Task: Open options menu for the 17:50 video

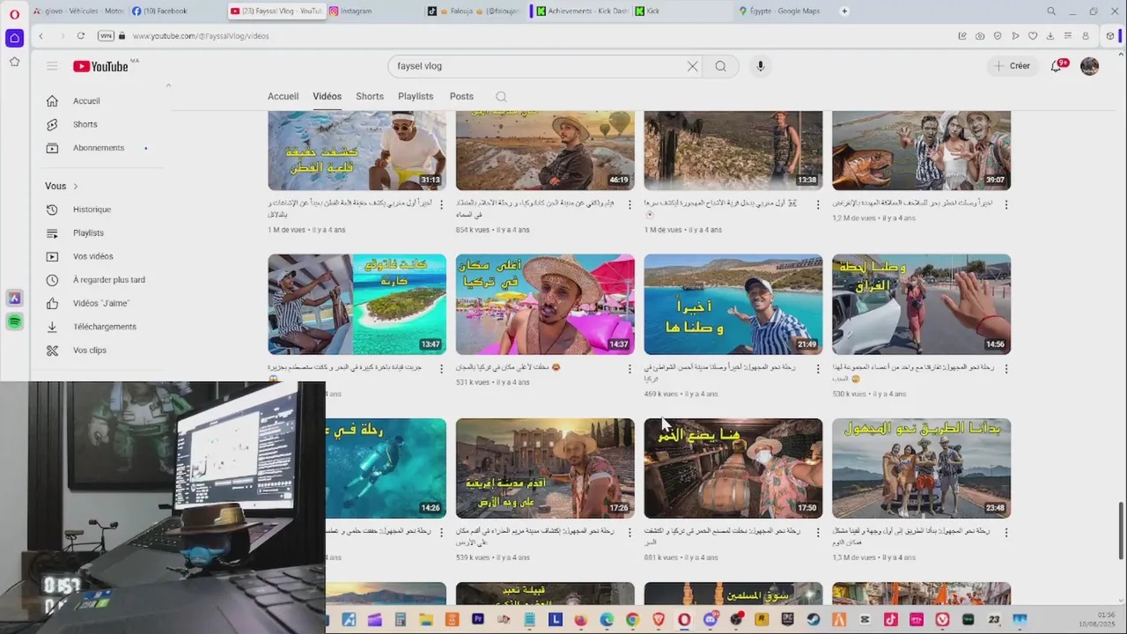Action: coord(817,532)
